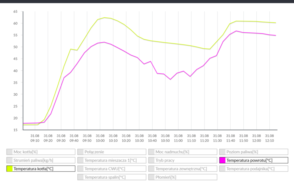Click the 31.08 11:40 time axis label
294x181 pixels.
(230, 138)
